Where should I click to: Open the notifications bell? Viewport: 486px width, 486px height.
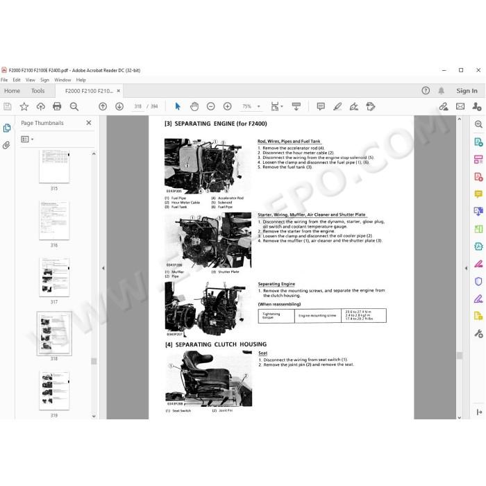(x=441, y=90)
